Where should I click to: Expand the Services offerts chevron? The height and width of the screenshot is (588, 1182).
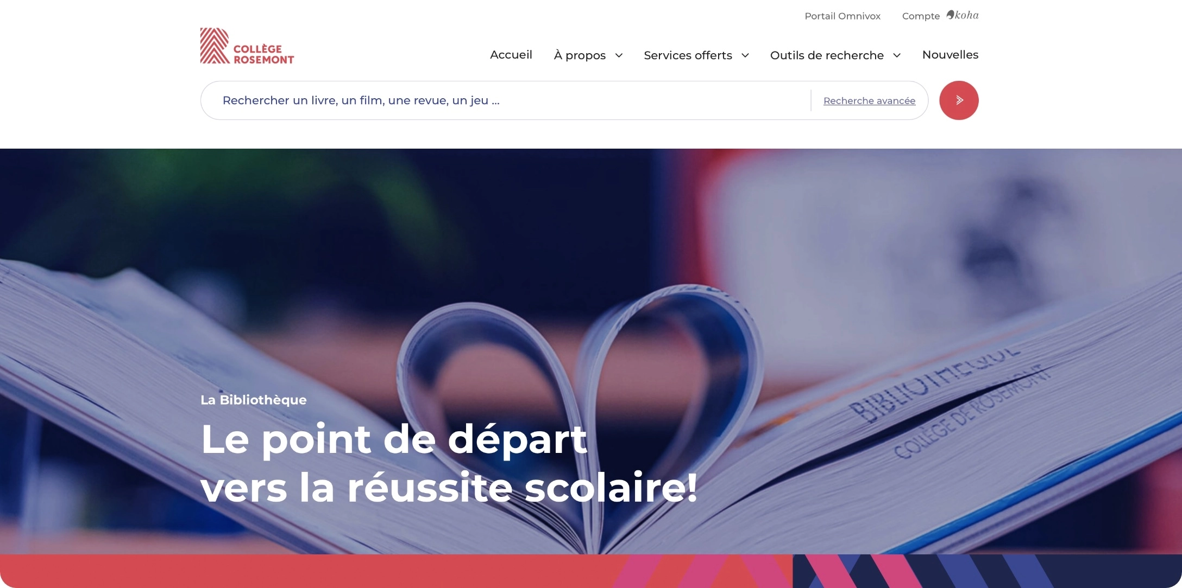pyautogui.click(x=745, y=55)
